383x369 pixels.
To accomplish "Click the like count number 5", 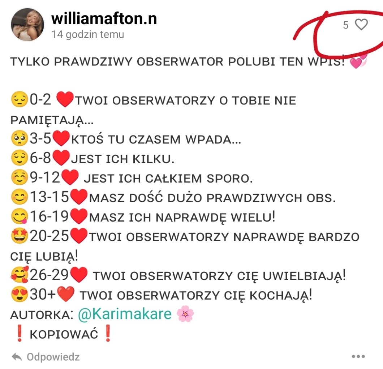I will tap(346, 25).
